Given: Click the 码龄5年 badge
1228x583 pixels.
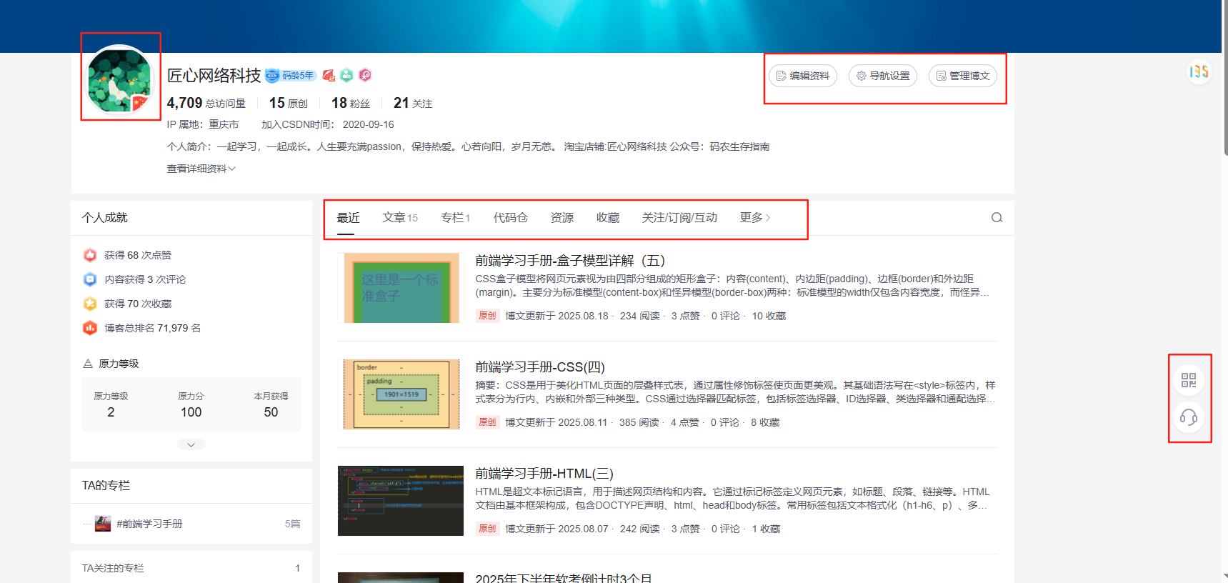Looking at the screenshot, I should point(291,75).
